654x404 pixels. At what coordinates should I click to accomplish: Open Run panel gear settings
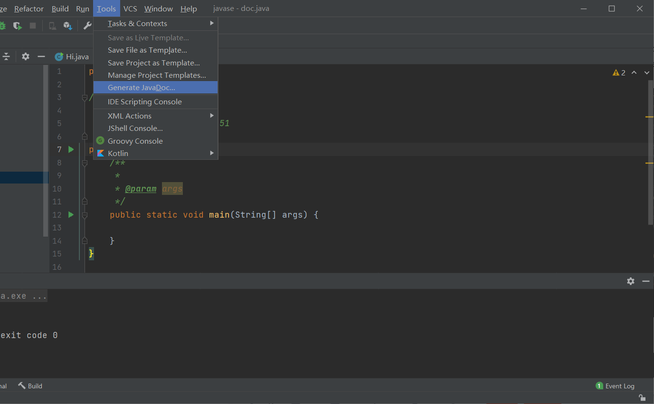click(631, 281)
